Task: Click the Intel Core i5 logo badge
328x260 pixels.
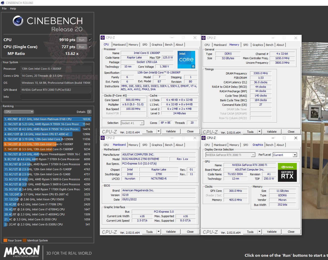Action: click(186, 60)
